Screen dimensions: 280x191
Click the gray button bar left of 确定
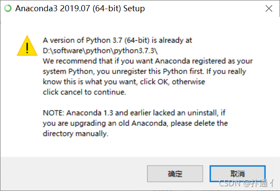point(73,174)
